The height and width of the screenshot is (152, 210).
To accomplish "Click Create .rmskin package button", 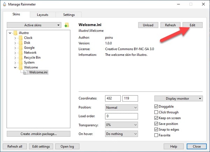I will point(38,134).
